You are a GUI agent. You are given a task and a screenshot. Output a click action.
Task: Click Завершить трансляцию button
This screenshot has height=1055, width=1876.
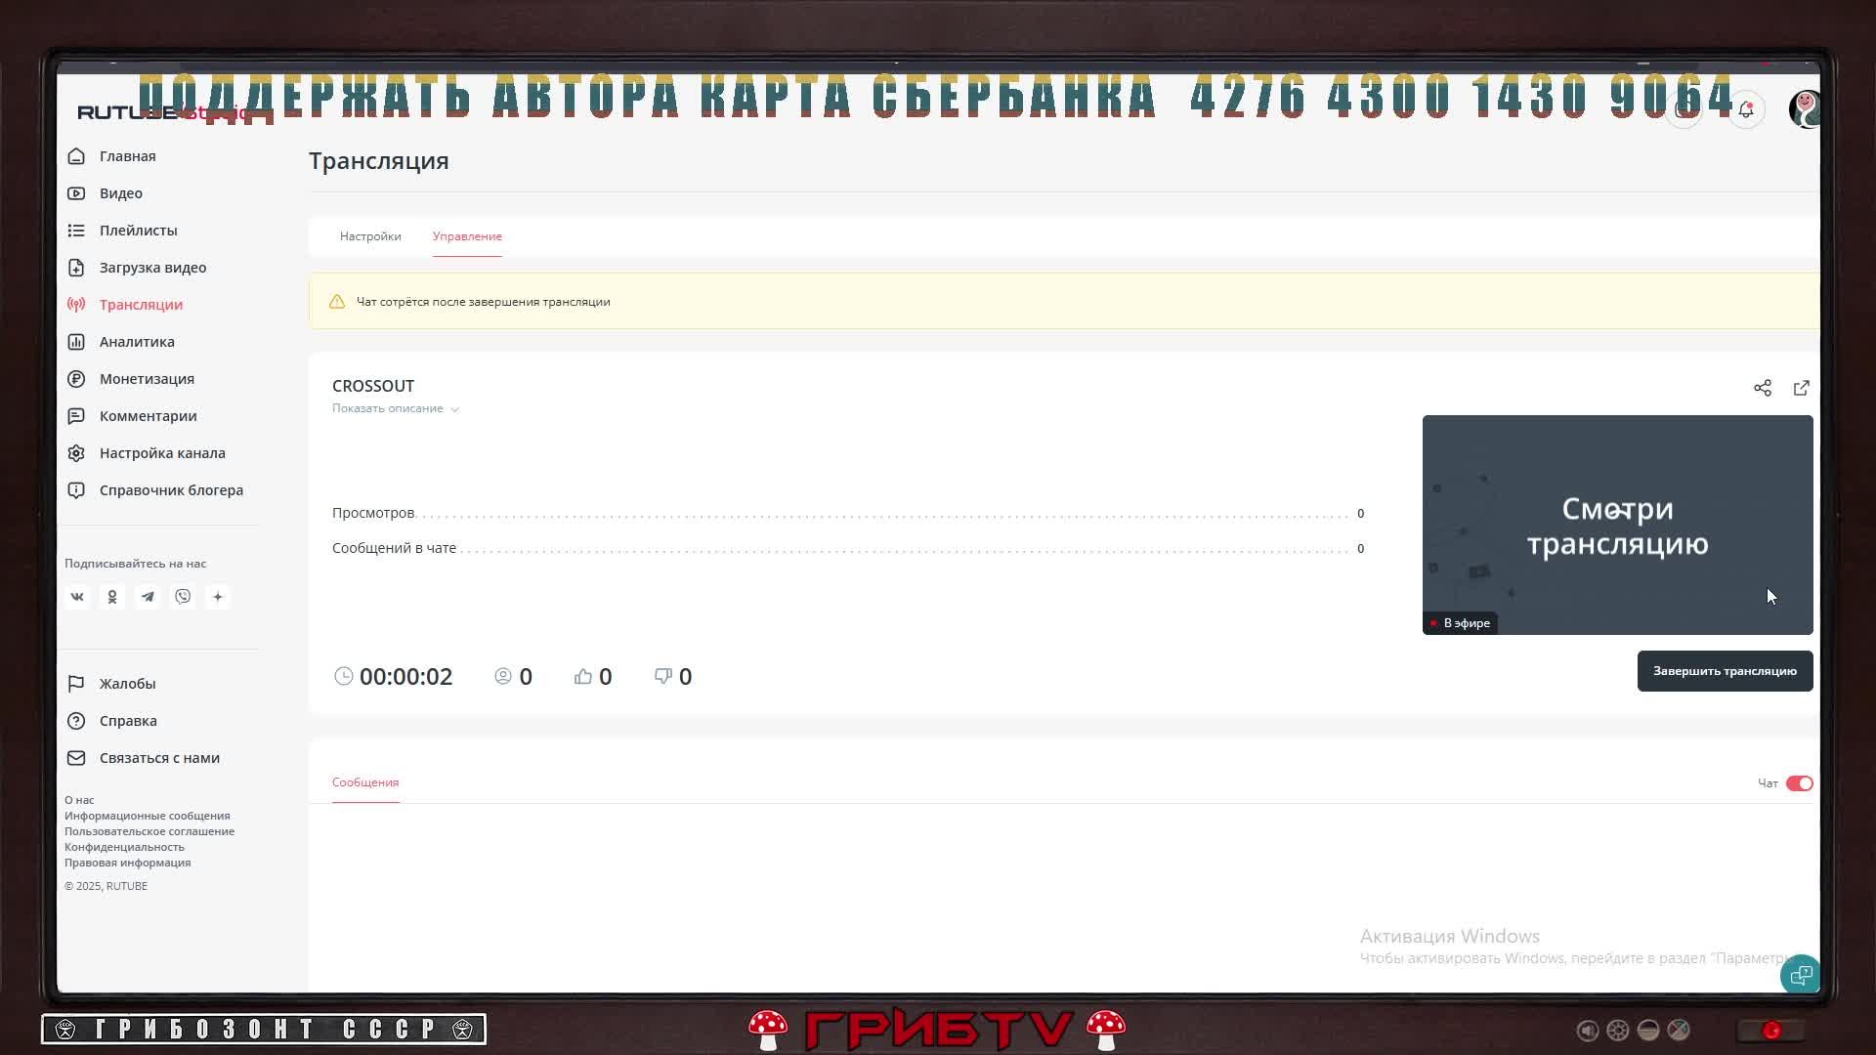point(1725,671)
